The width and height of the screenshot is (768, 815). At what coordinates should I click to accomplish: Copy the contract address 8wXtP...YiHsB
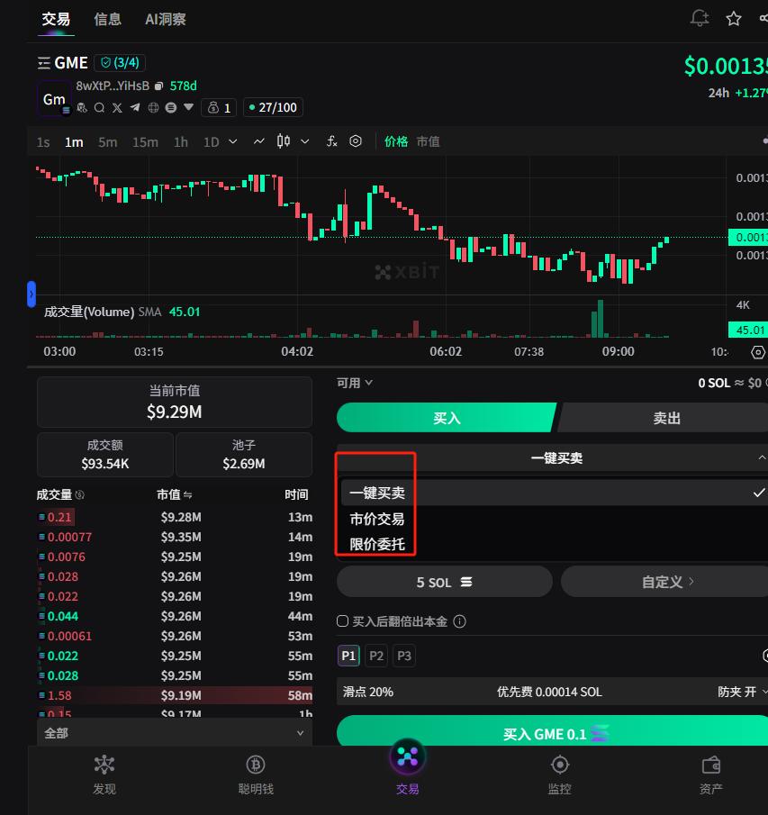(159, 86)
